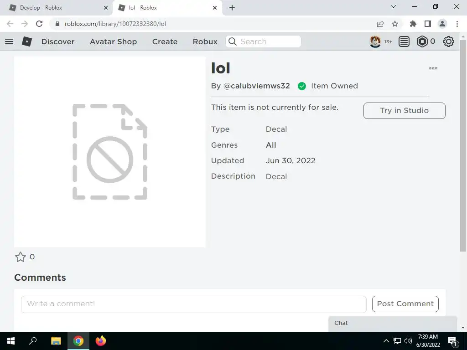Click the green Item Owned checkmark
467x350 pixels.
302,86
